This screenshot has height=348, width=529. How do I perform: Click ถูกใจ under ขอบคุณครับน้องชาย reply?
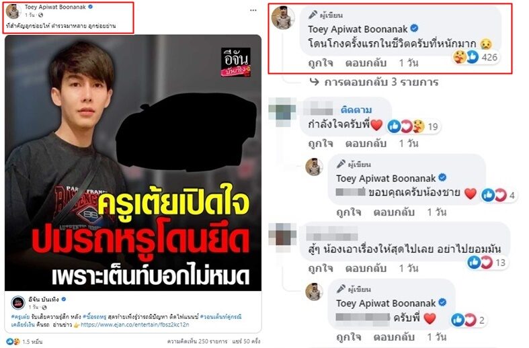tap(348, 212)
